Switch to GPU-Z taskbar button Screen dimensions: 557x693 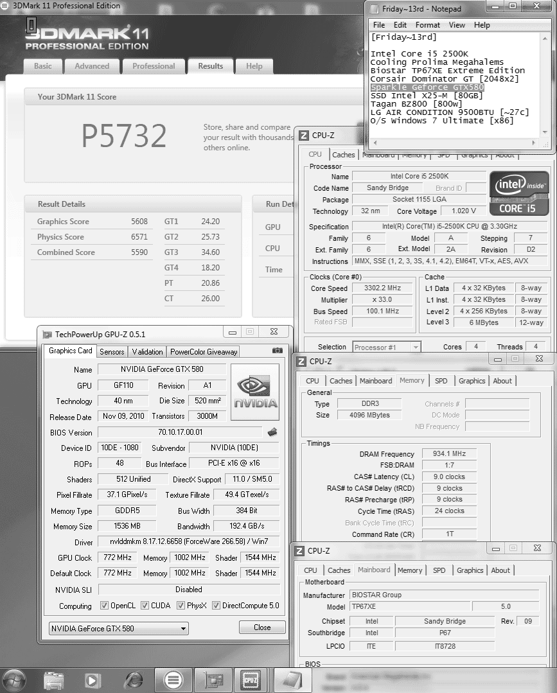point(213,680)
